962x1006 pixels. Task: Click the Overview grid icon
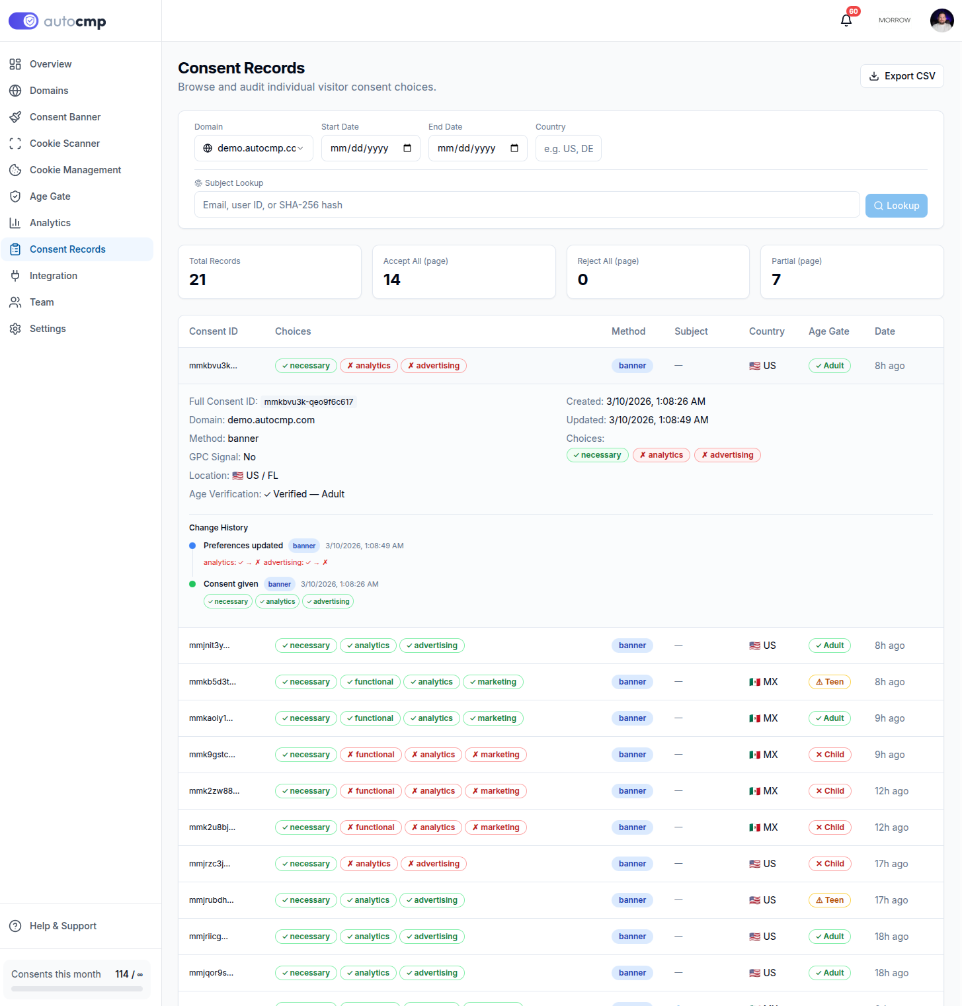click(15, 64)
